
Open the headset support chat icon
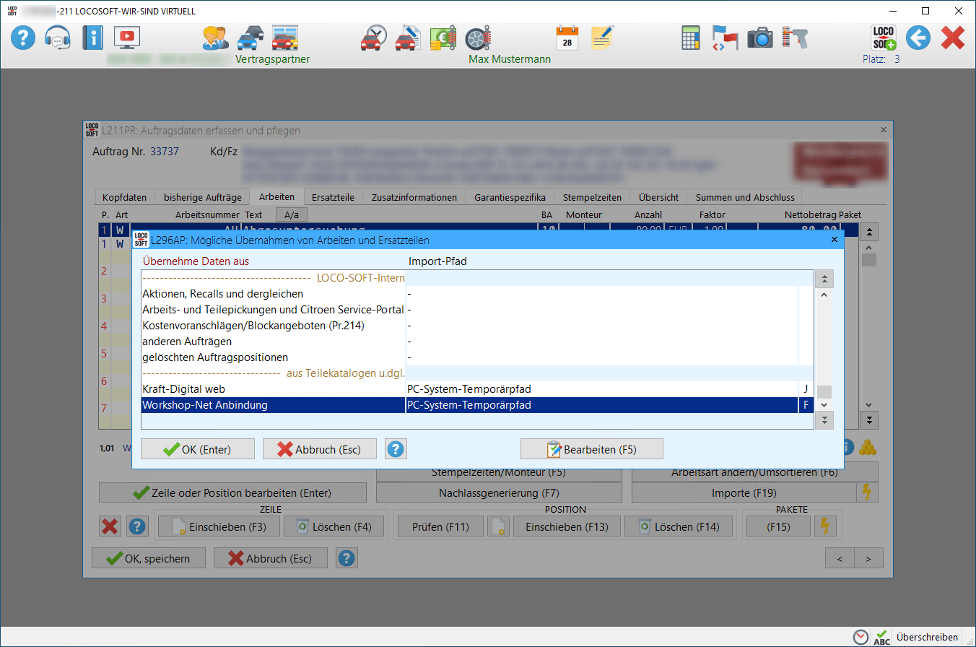[58, 38]
